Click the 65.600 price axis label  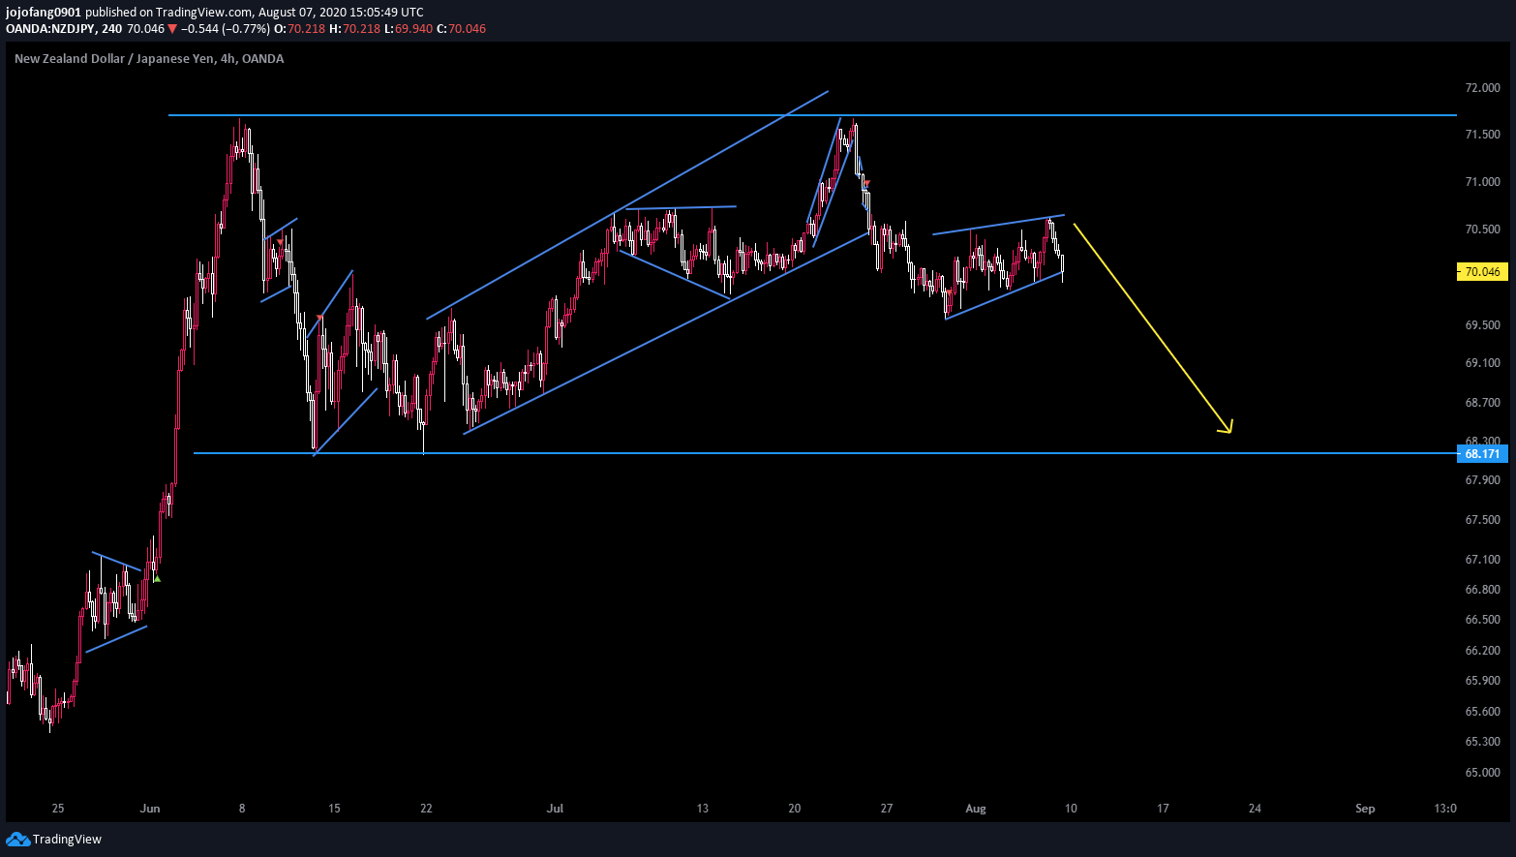1482,712
